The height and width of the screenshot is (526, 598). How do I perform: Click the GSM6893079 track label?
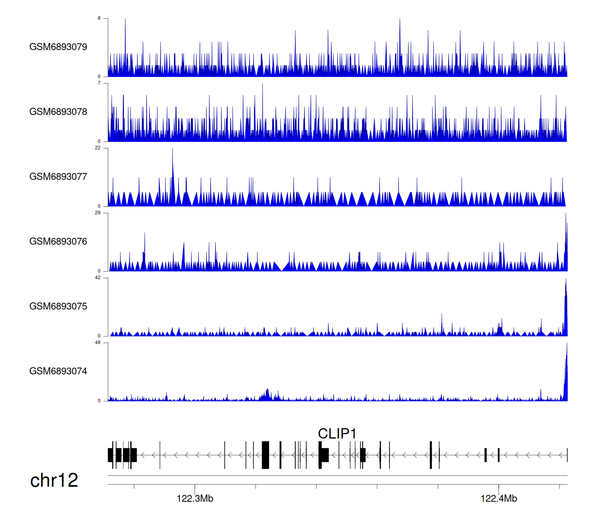(x=58, y=47)
